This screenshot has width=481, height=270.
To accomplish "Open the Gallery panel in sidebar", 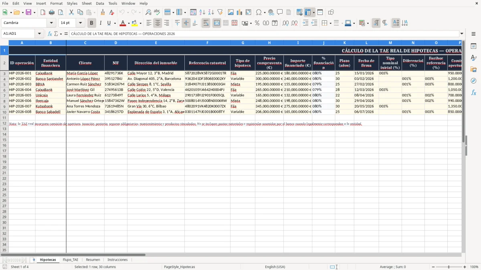I will [x=473, y=69].
